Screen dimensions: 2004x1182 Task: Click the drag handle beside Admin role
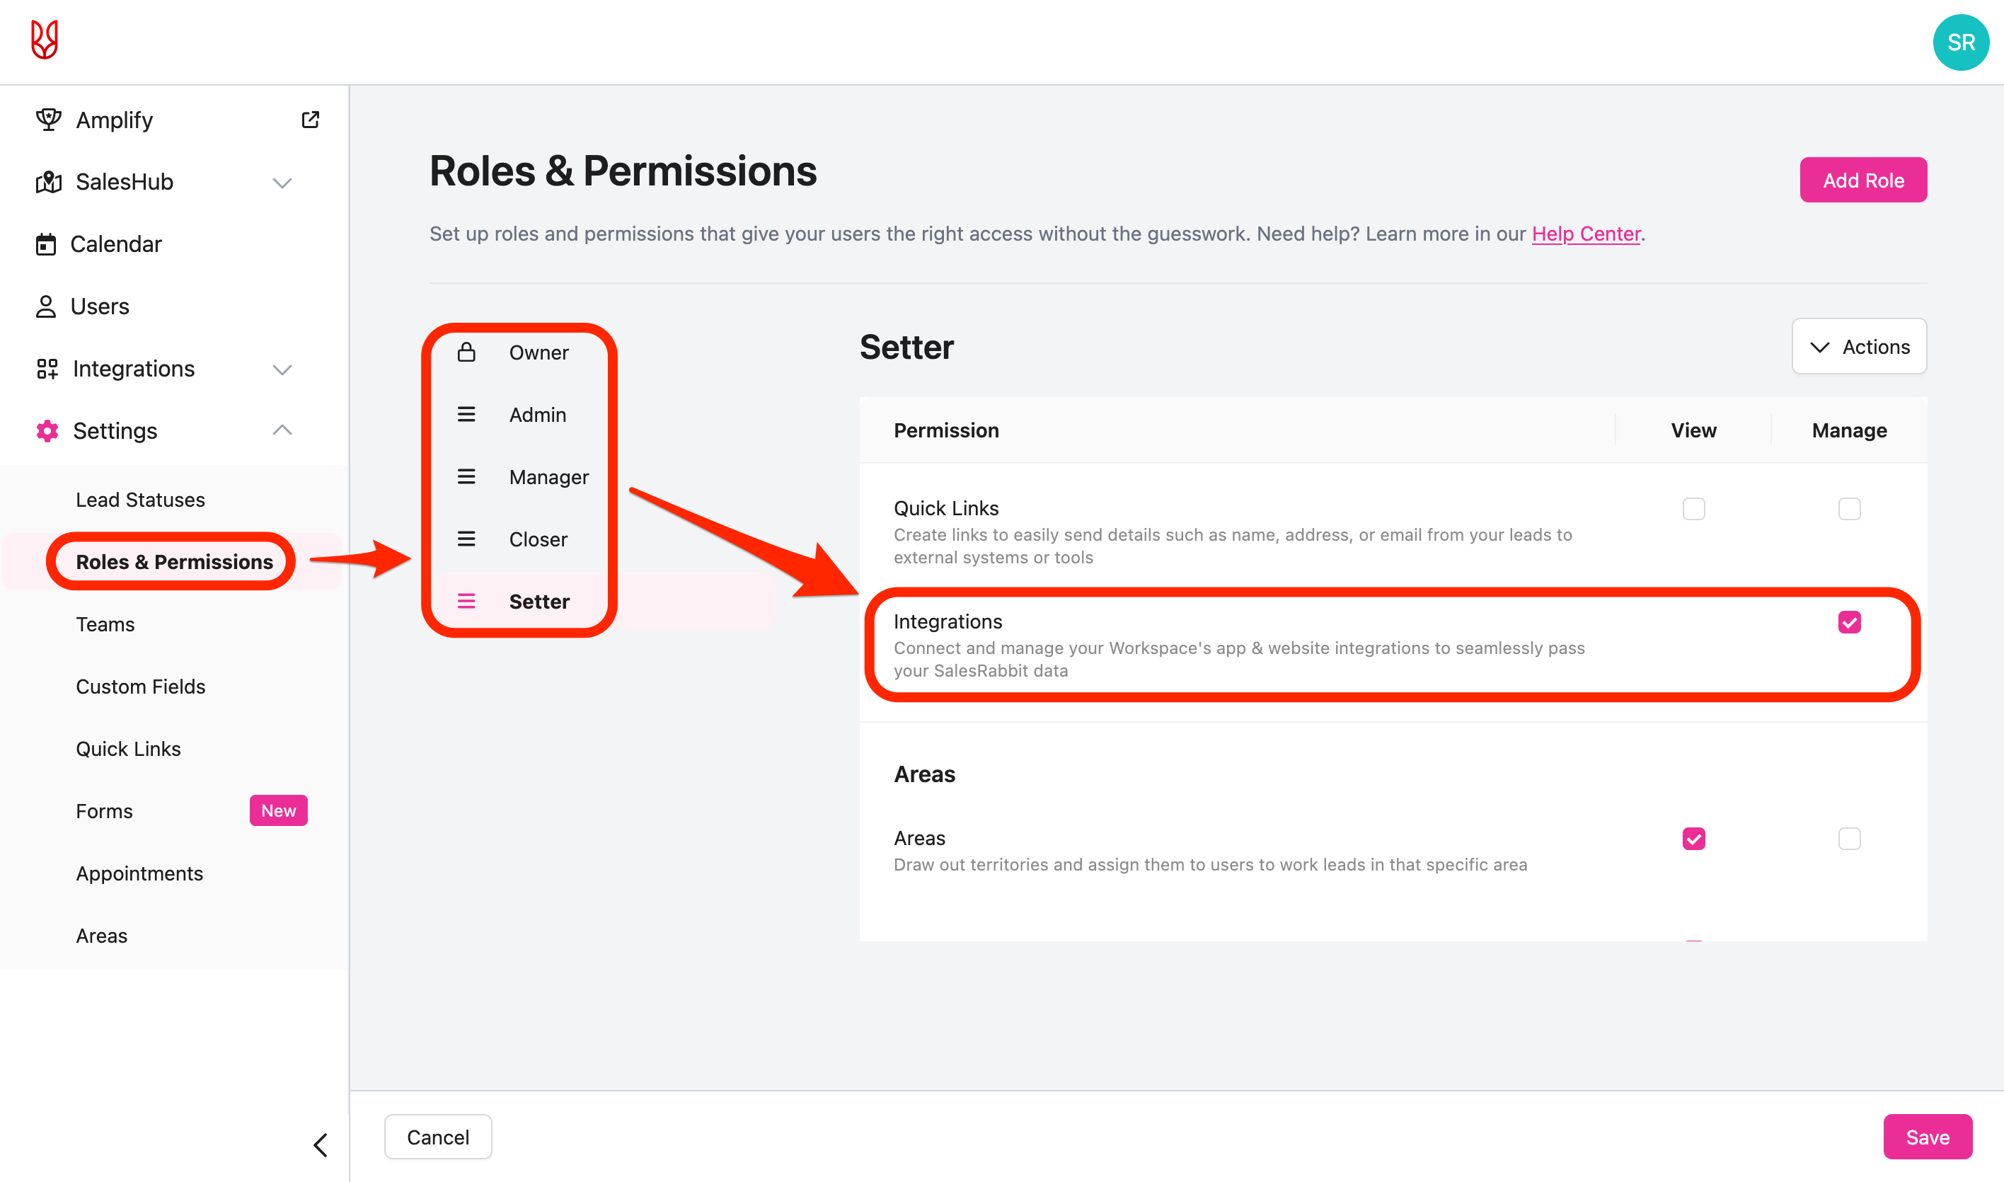click(466, 414)
